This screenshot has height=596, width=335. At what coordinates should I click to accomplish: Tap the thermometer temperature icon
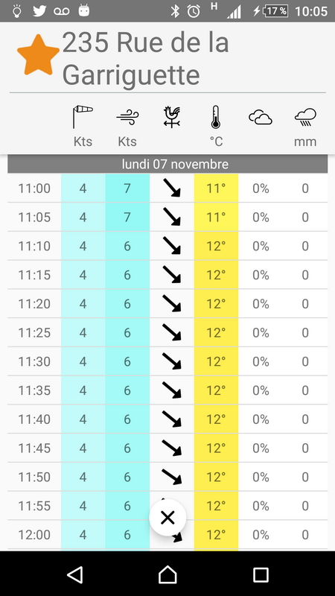(216, 117)
